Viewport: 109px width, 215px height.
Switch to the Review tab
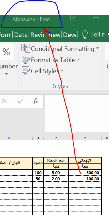[38, 35]
